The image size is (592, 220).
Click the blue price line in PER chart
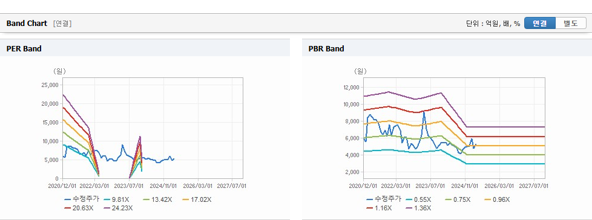[151, 158]
